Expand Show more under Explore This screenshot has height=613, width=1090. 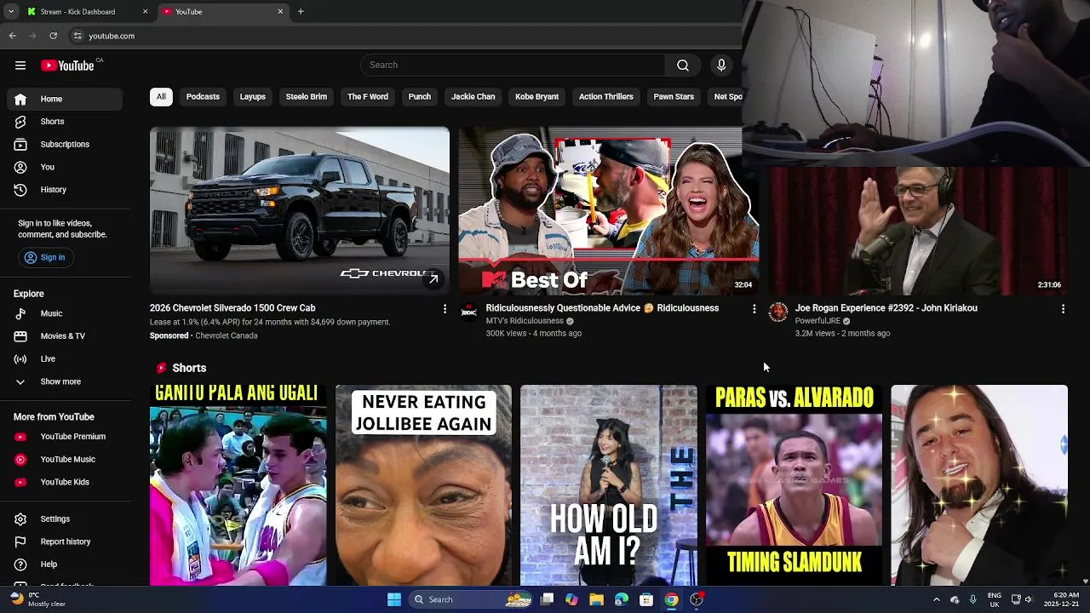click(x=65, y=381)
